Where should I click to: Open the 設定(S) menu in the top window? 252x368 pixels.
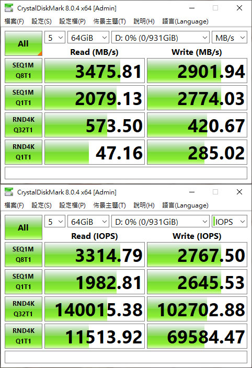click(41, 21)
